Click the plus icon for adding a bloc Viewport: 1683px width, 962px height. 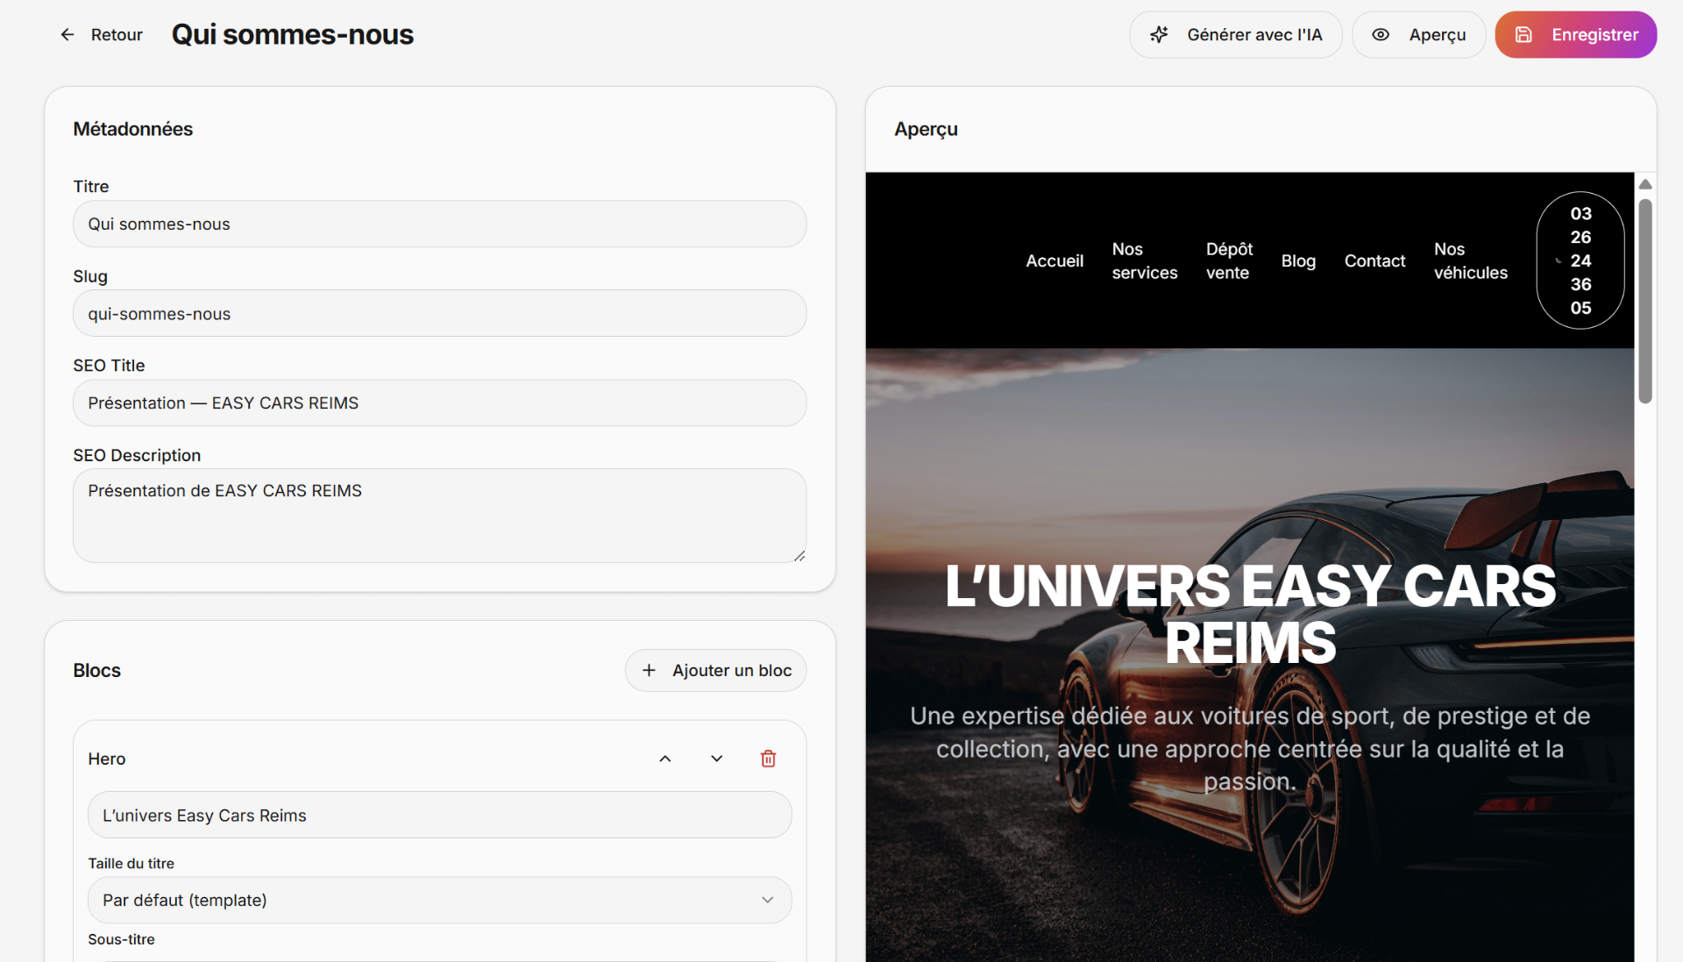click(649, 671)
